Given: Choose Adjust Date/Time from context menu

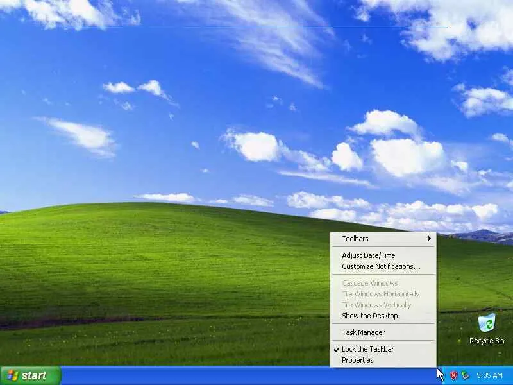Looking at the screenshot, I should tap(383, 255).
